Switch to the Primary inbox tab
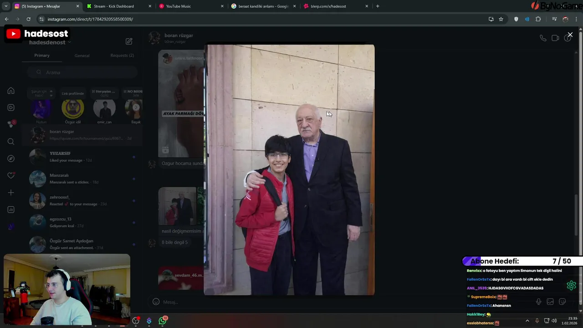 coord(42,56)
